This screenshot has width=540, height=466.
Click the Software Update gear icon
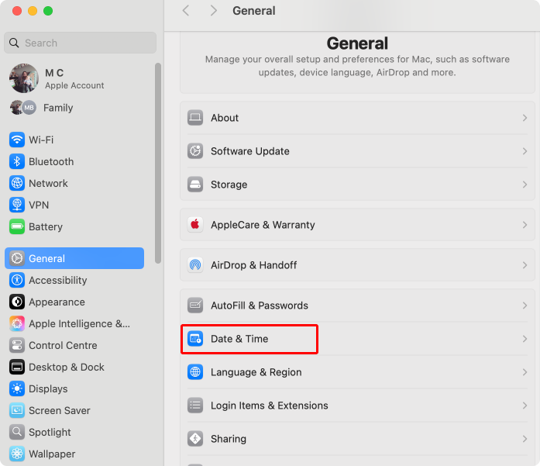[x=195, y=151]
